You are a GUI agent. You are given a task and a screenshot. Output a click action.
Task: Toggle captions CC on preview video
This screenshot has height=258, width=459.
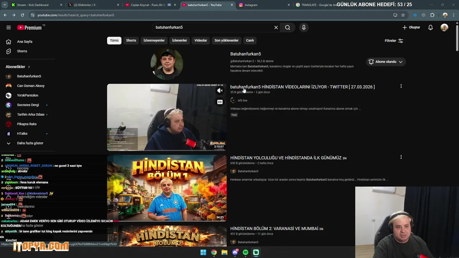[x=220, y=102]
